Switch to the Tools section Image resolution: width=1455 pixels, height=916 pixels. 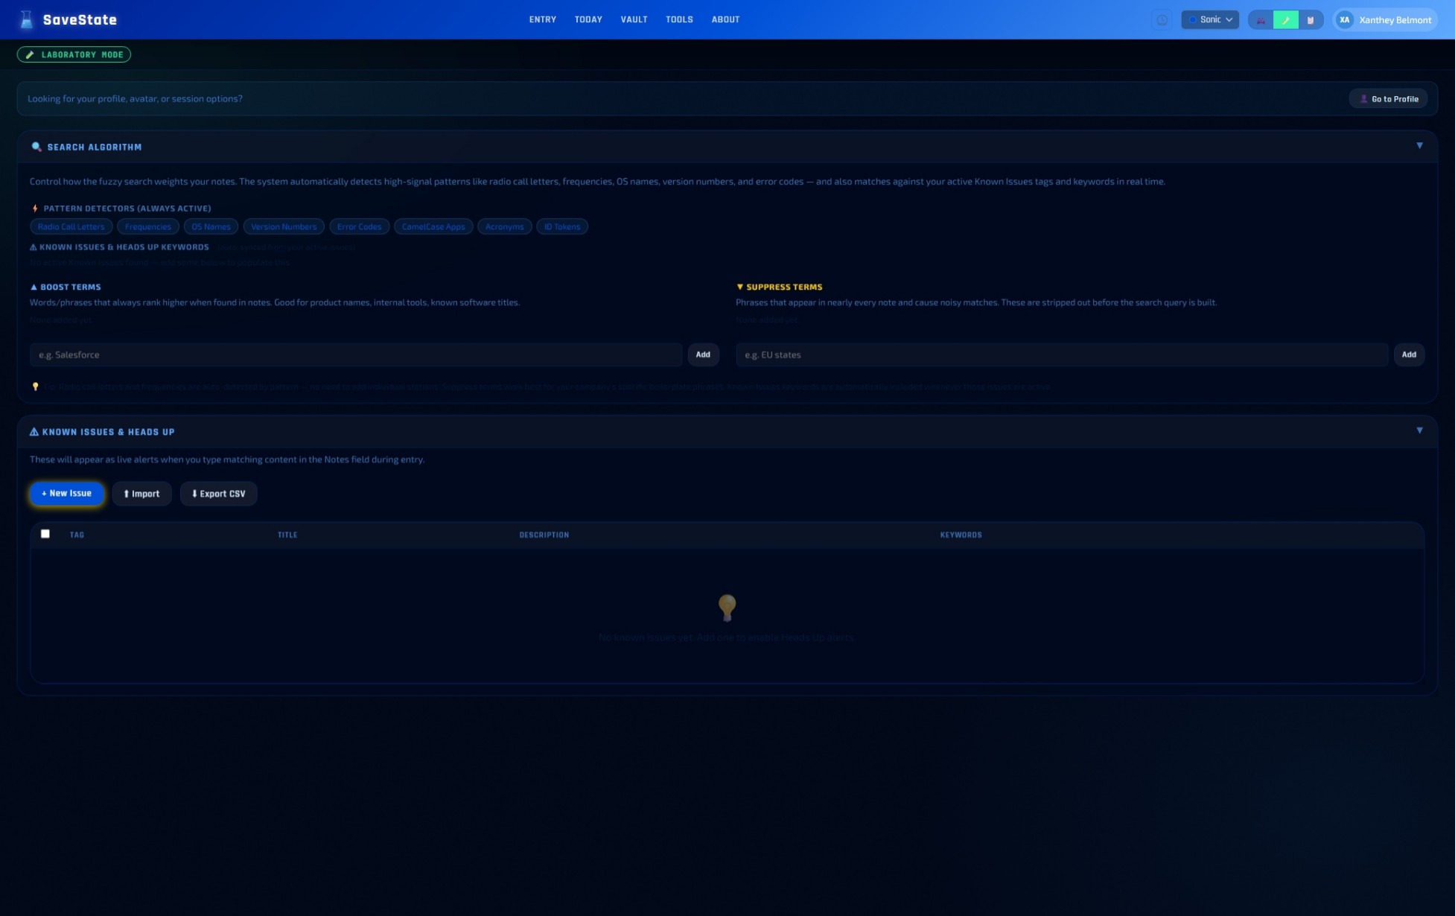pyautogui.click(x=679, y=19)
